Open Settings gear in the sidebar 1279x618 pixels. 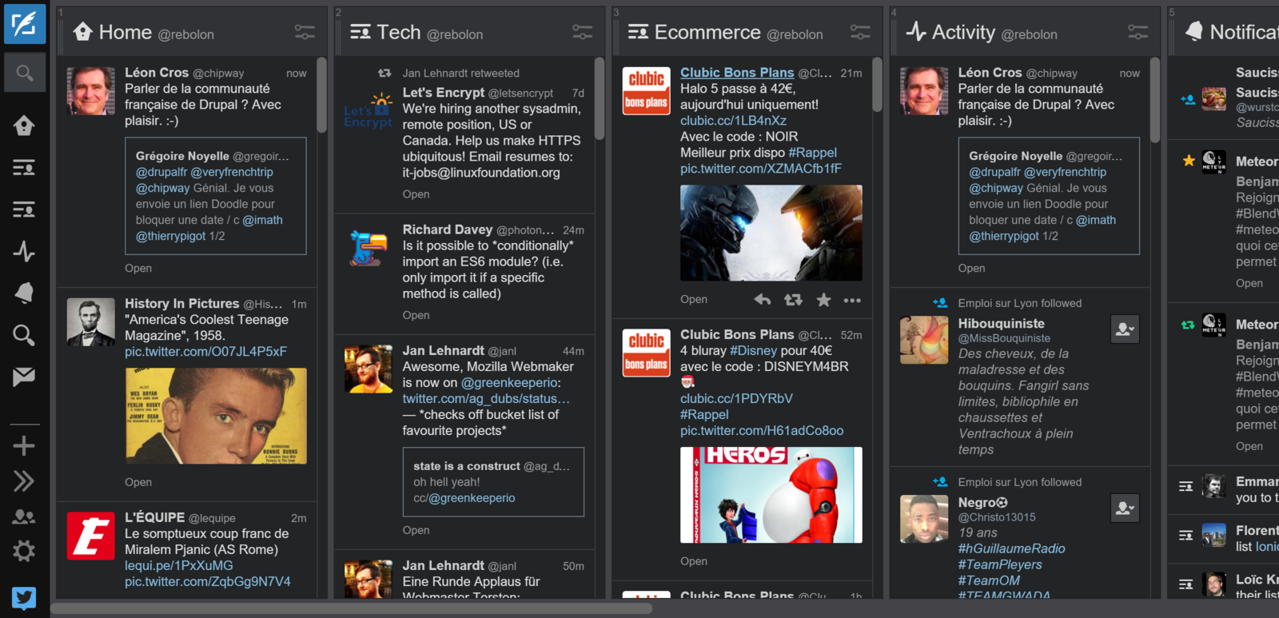coord(24,551)
